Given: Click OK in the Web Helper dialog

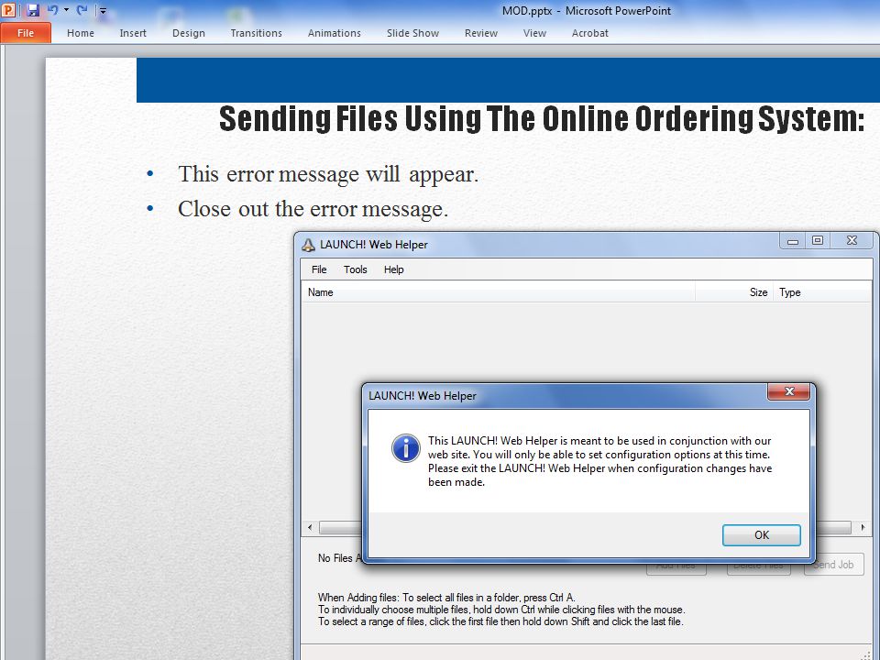Looking at the screenshot, I should pos(762,535).
